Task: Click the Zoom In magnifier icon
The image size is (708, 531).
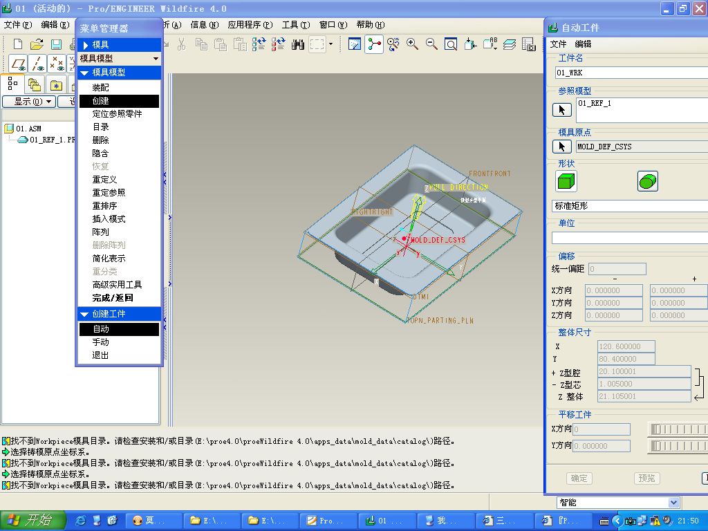Action: pos(412,44)
